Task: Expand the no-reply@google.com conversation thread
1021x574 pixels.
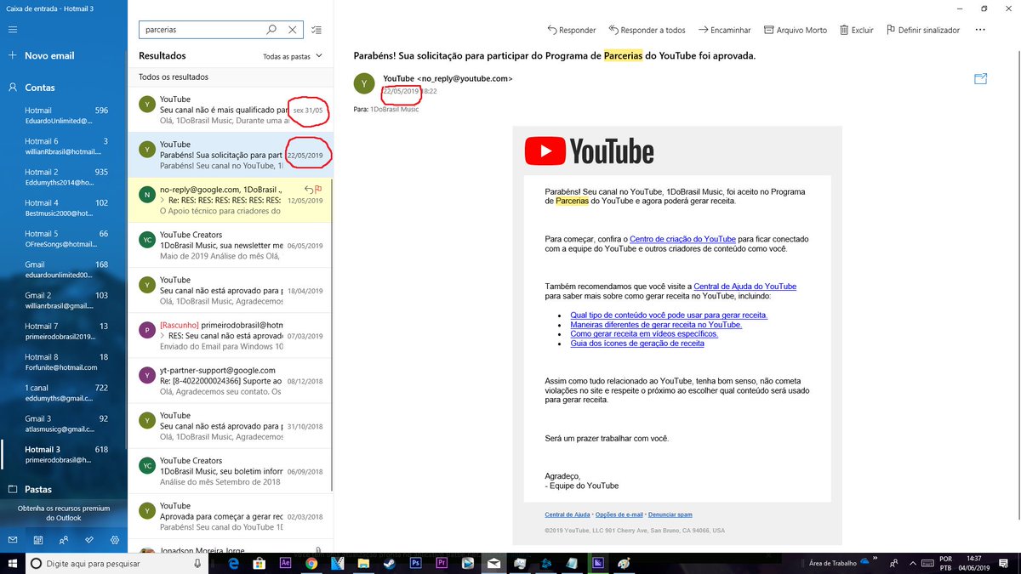Action: tap(163, 201)
